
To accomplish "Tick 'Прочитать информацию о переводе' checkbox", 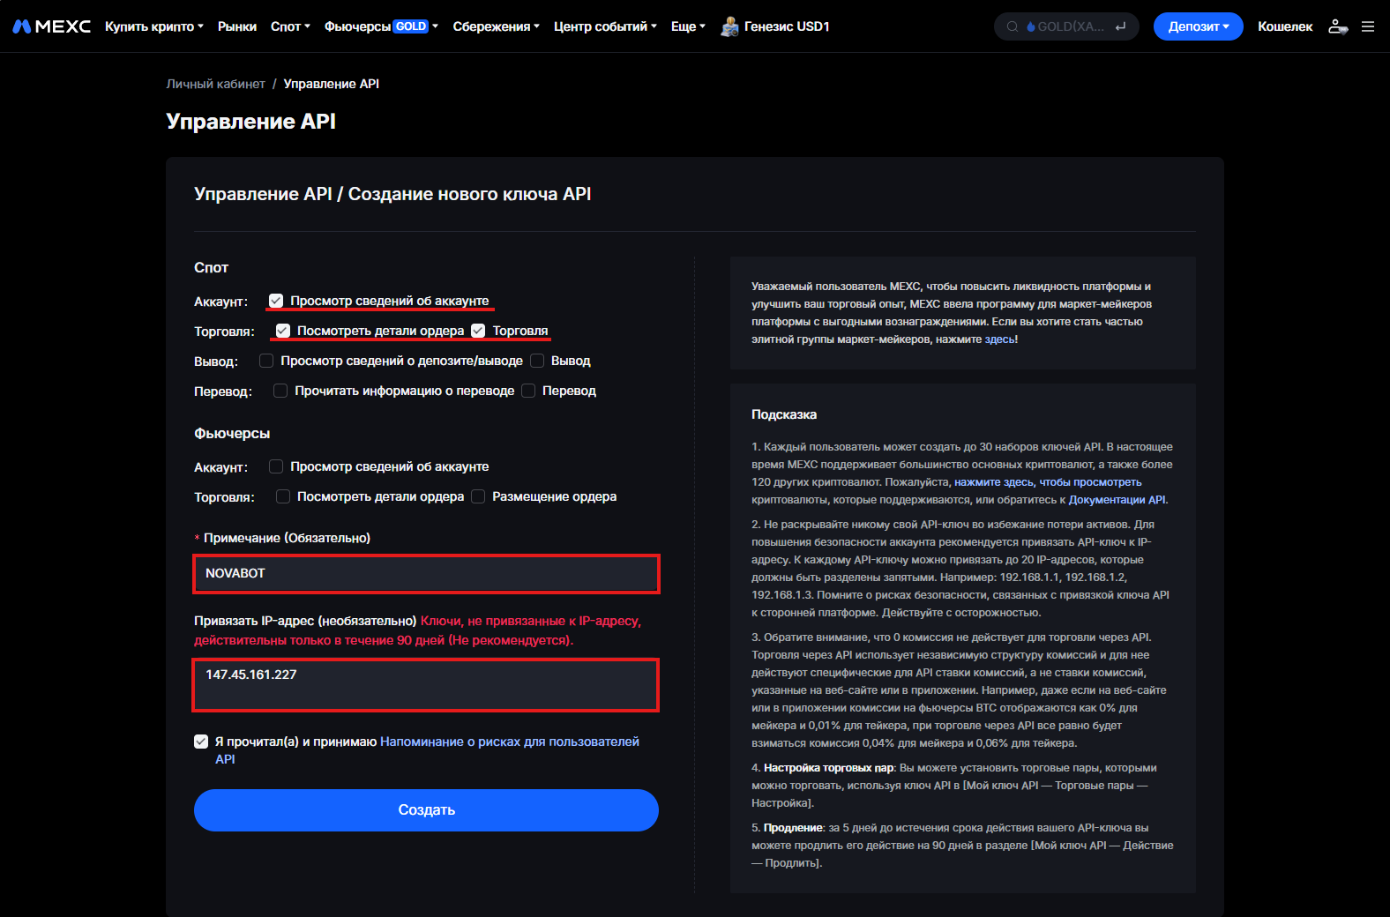I will click(x=280, y=391).
